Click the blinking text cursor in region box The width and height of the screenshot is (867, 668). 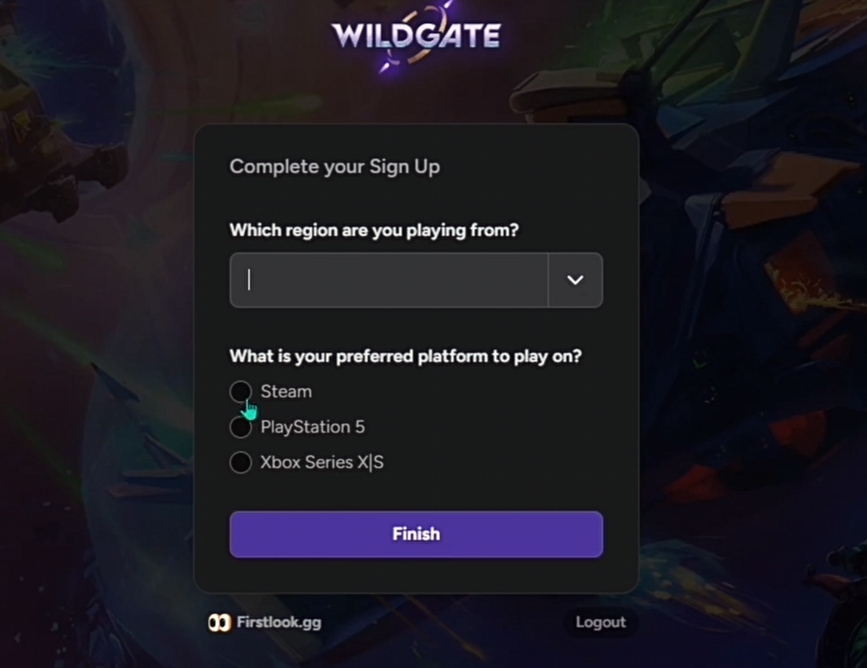[249, 280]
